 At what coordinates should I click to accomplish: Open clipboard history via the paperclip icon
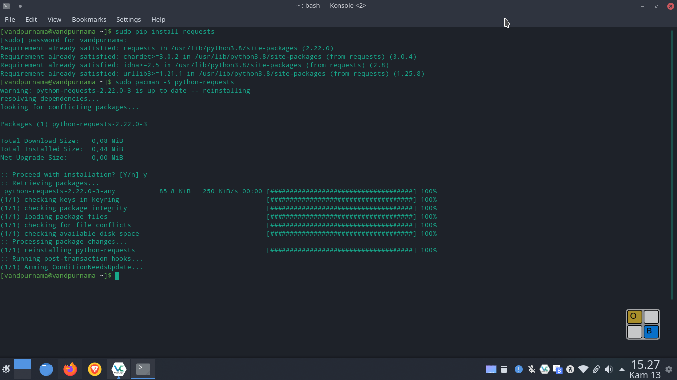tap(596, 369)
